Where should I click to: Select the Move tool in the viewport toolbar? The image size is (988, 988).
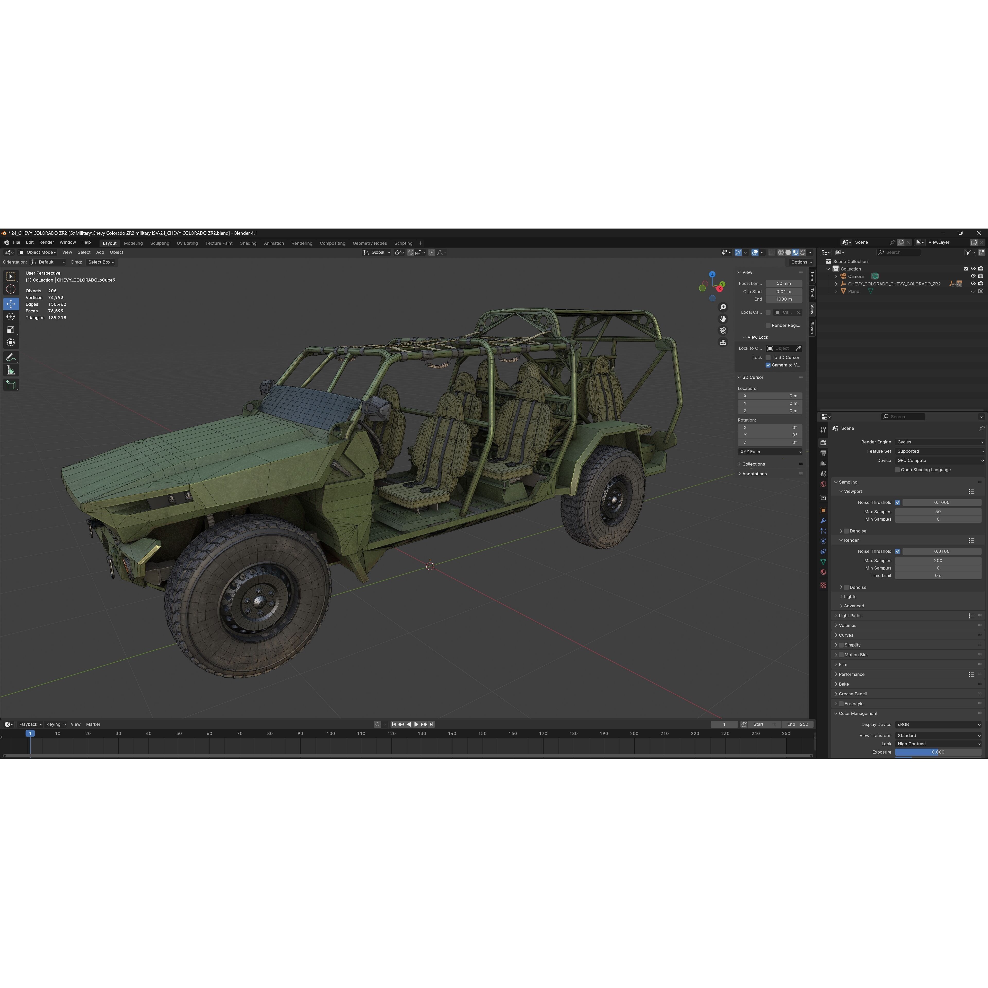[x=11, y=303]
